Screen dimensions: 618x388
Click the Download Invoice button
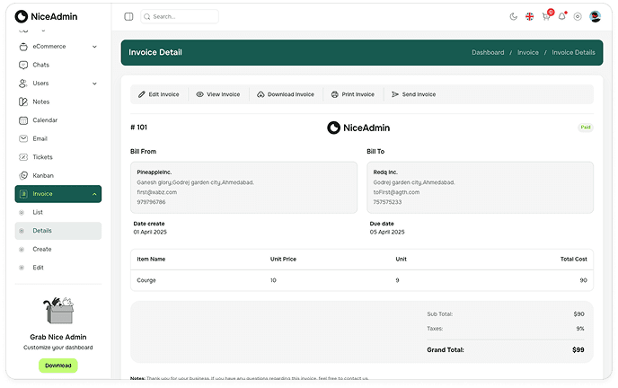[x=285, y=94]
